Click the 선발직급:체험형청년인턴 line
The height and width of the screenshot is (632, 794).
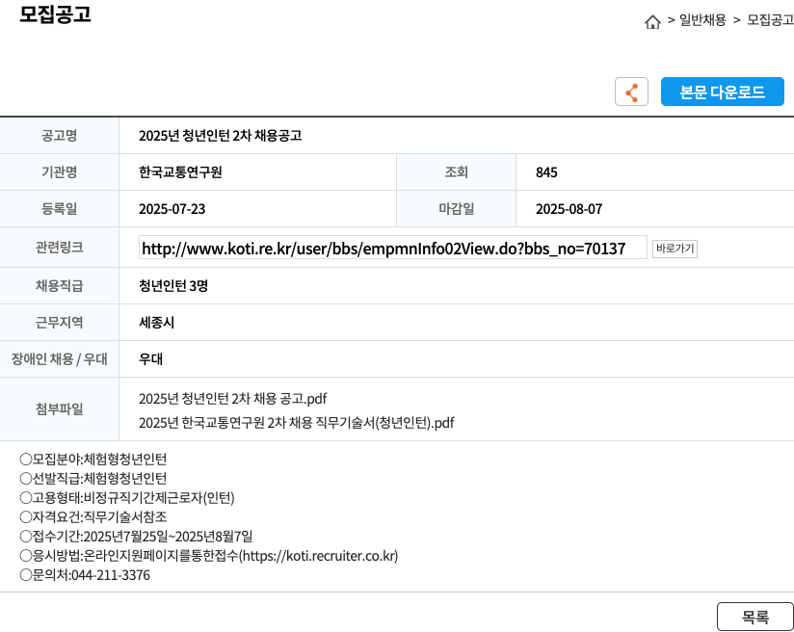tap(93, 478)
